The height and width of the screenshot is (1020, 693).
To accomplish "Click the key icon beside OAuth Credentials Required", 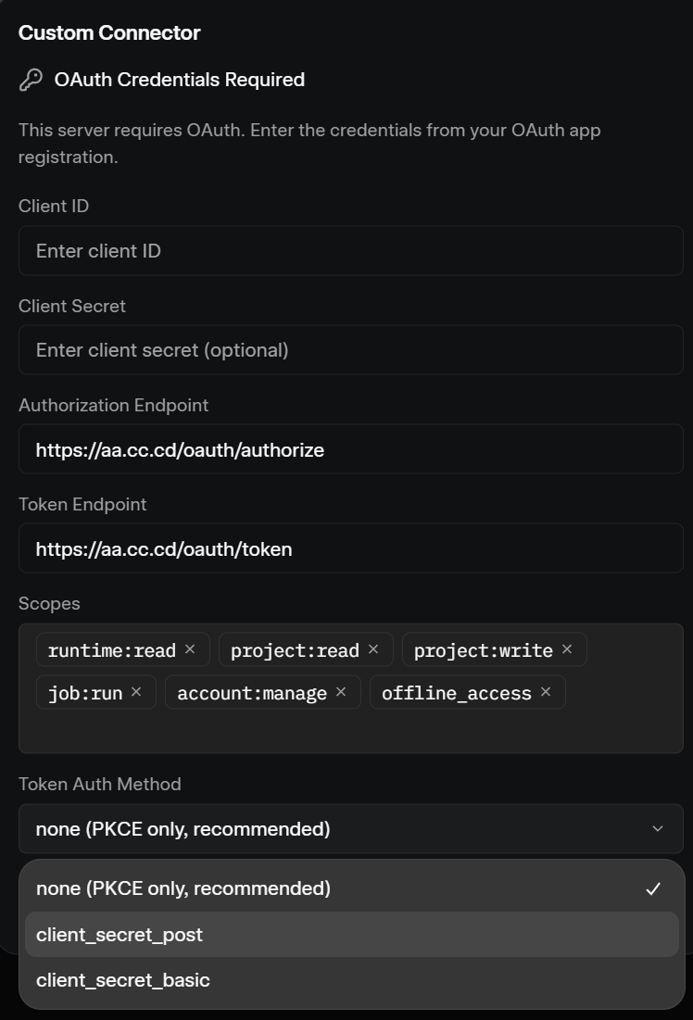I will pyautogui.click(x=31, y=80).
